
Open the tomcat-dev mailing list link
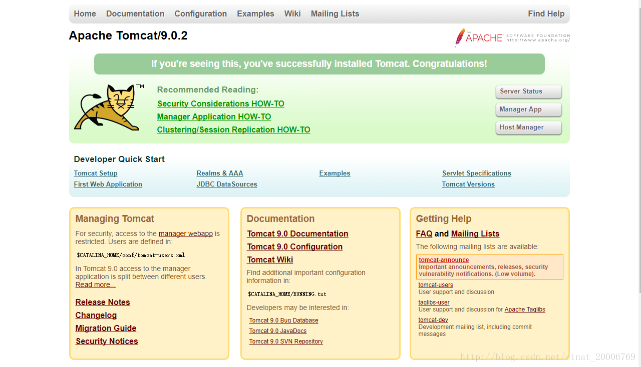(x=433, y=320)
